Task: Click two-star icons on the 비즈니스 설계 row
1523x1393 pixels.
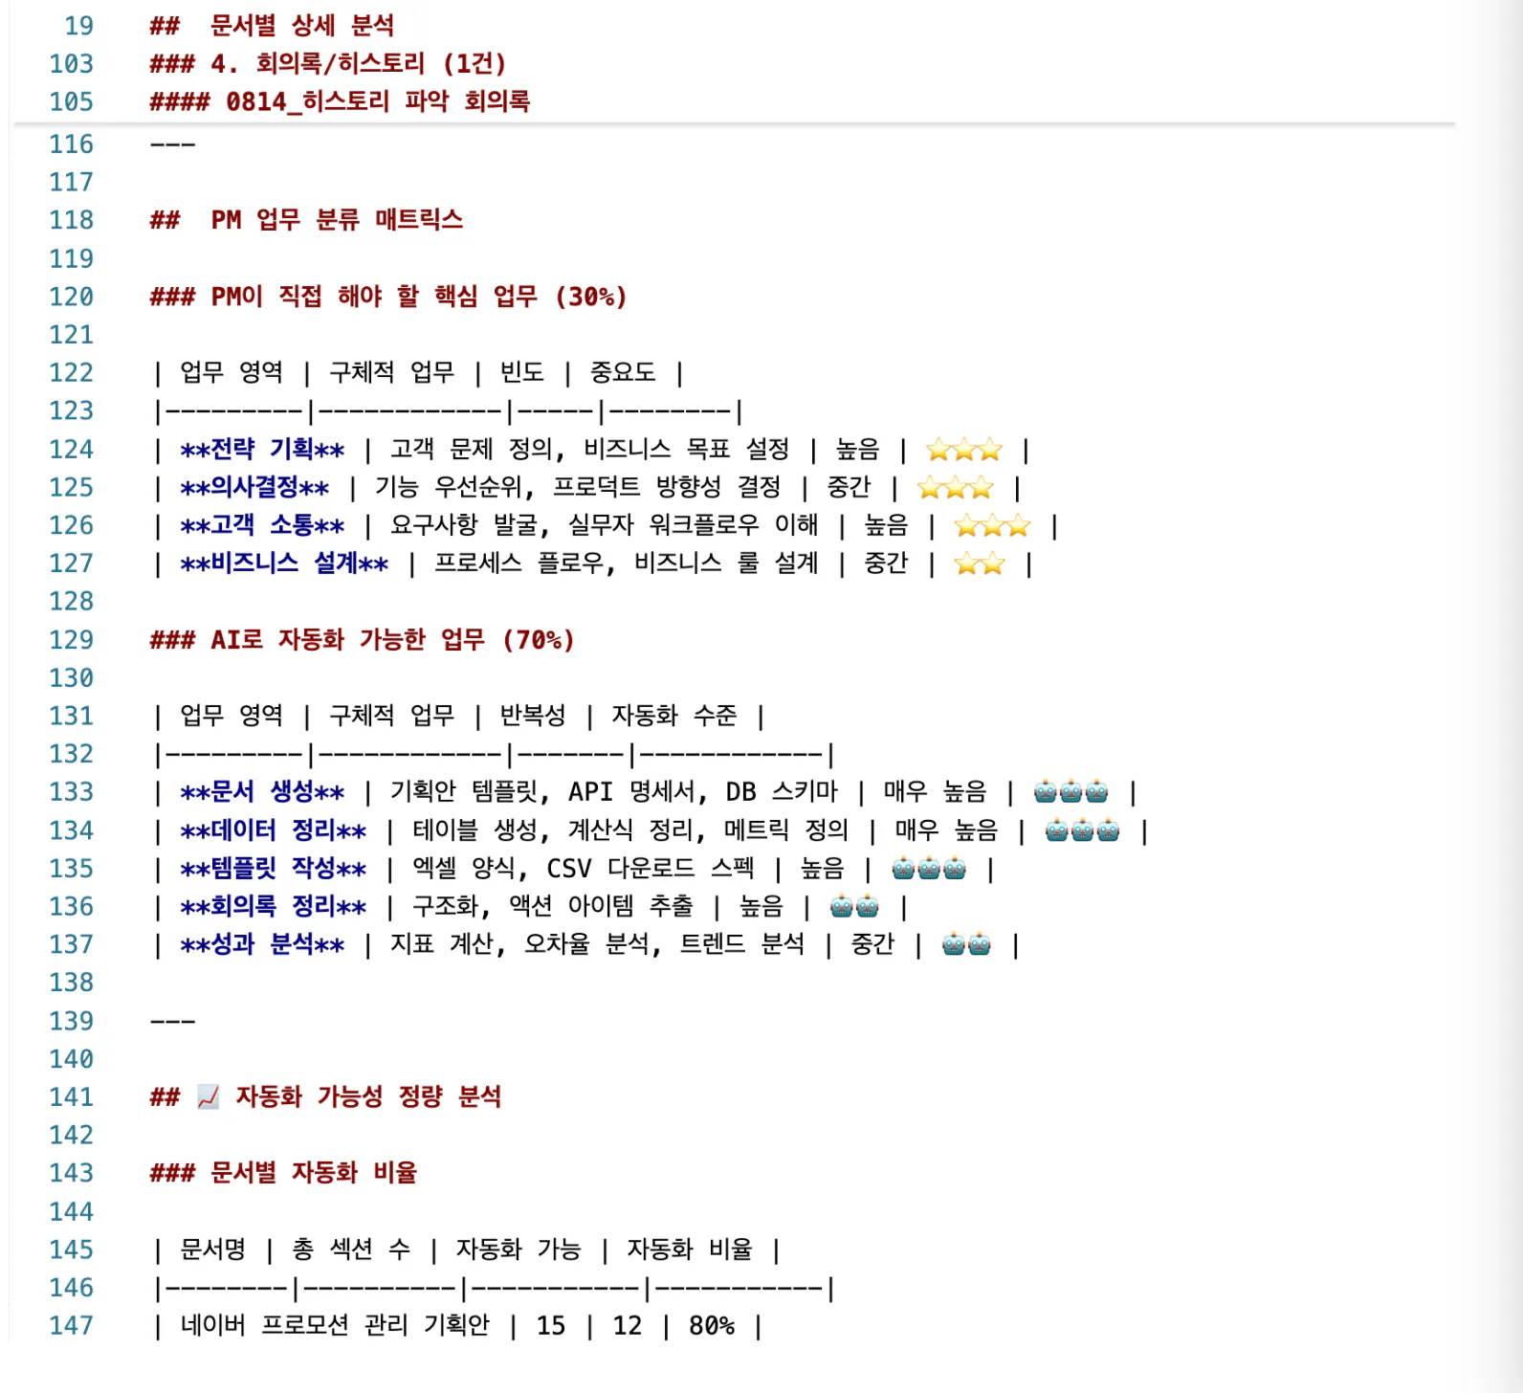Action: [980, 564]
